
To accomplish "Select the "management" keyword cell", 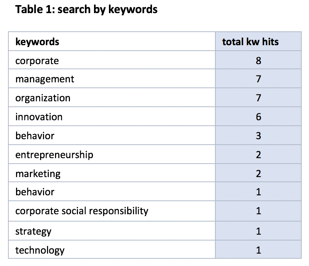I will 44,79.
